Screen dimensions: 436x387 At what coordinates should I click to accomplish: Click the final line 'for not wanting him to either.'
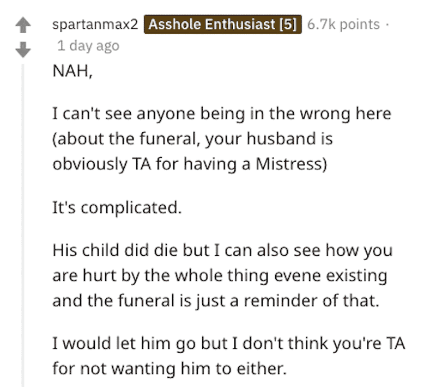[169, 368]
